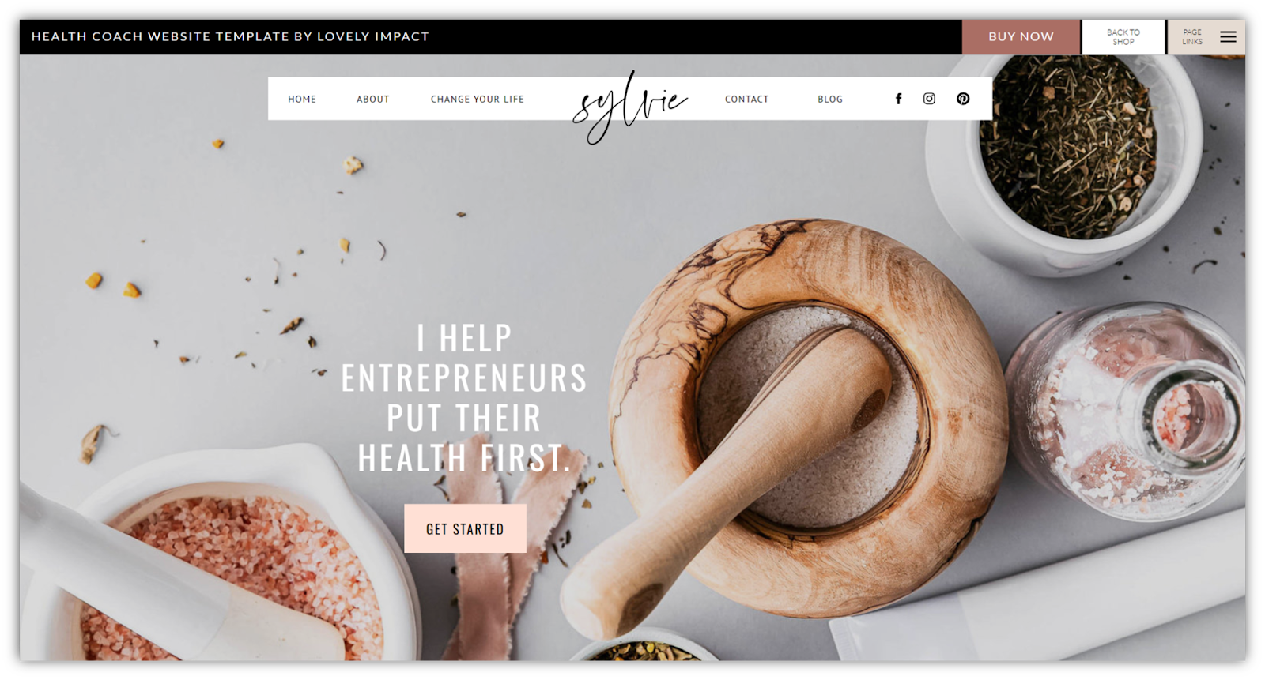Click the hero headline about entrepreneurs
Image resolution: width=1265 pixels, height=680 pixels.
point(464,398)
